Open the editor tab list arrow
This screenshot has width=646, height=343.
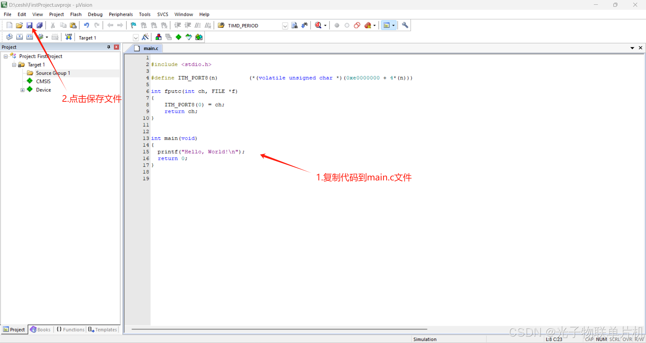632,48
